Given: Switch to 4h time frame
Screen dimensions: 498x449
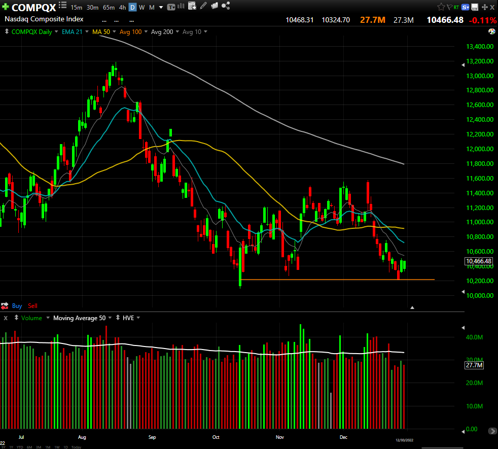Looking at the screenshot, I should 122,7.
